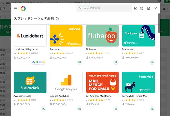Open the Form Mule thumbnail
This screenshot has width=170, height=116.
(x=138, y=82)
